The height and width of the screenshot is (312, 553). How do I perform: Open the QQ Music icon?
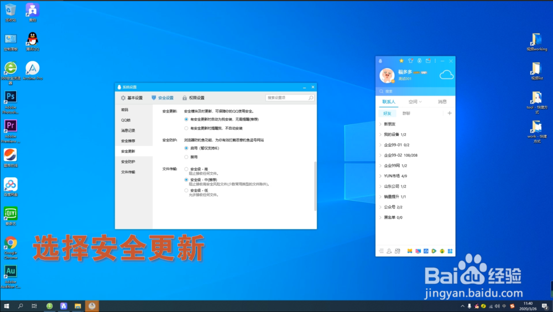coord(442,251)
